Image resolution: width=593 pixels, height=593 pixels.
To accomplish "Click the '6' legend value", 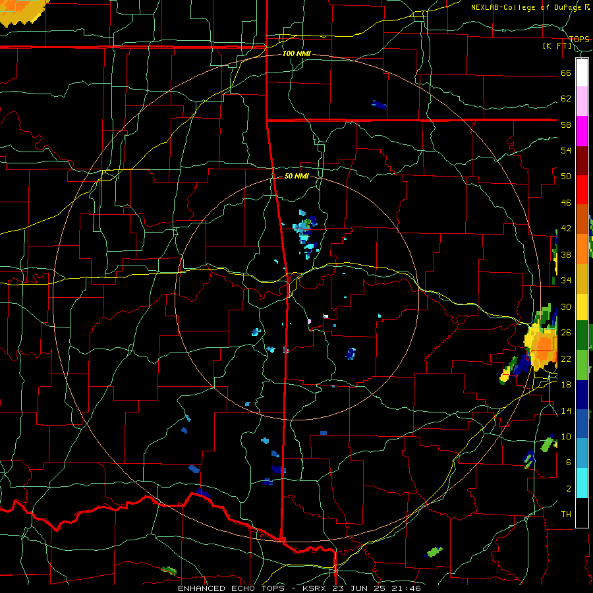I will [x=569, y=463].
